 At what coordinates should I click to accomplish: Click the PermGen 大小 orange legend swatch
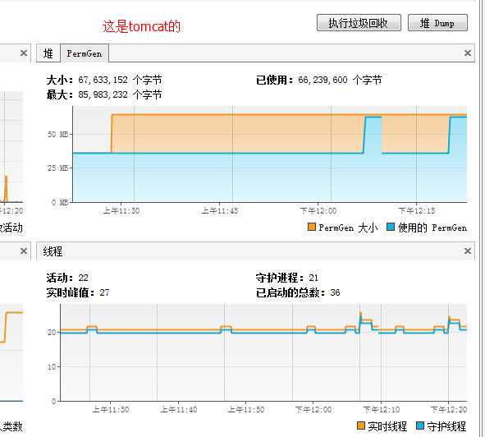tap(312, 227)
